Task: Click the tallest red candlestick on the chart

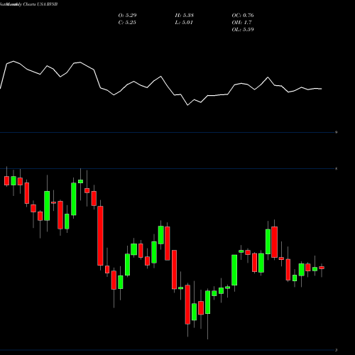Action: pos(100,236)
